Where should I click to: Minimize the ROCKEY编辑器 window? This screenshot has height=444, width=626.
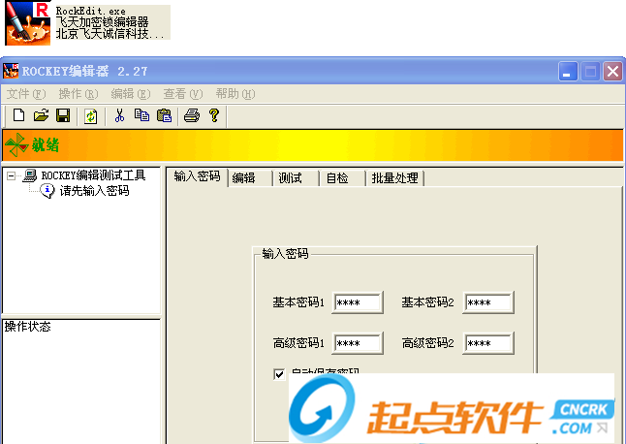[568, 72]
